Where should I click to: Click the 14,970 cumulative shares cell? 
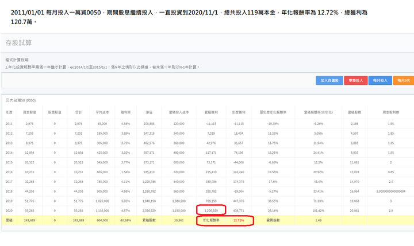354,182
